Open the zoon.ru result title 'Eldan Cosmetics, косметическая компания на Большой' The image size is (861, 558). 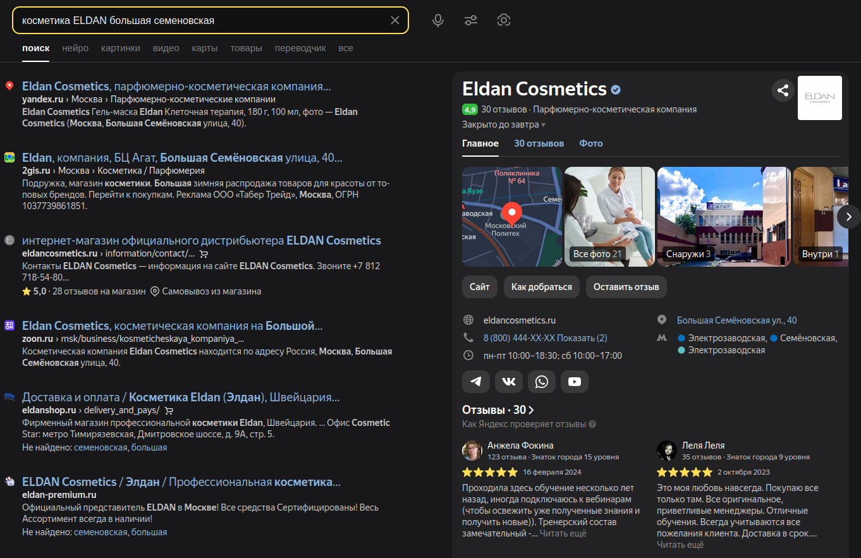173,326
